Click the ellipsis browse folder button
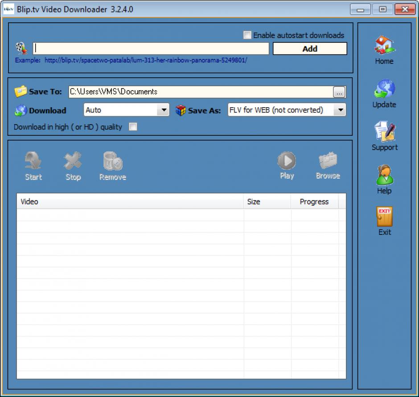The width and height of the screenshot is (419, 397). pos(339,92)
